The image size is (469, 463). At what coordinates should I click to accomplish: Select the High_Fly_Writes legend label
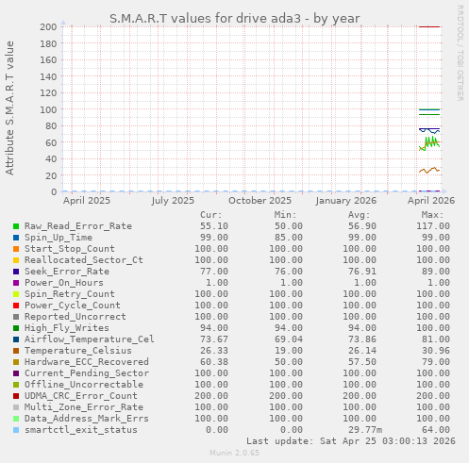(67, 328)
